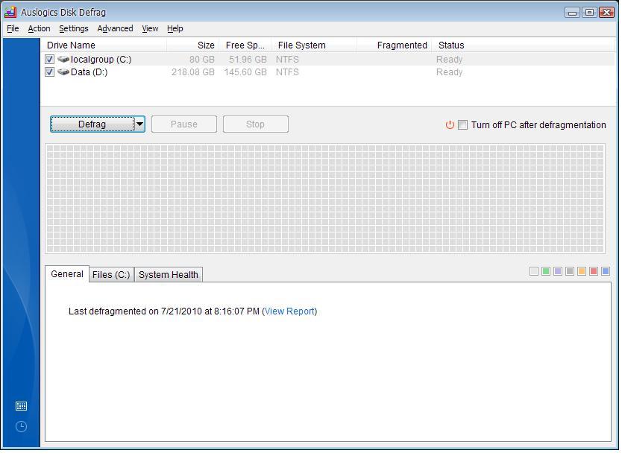The width and height of the screenshot is (622, 456).
Task: Click the orange legend color square
Action: pyautogui.click(x=582, y=271)
